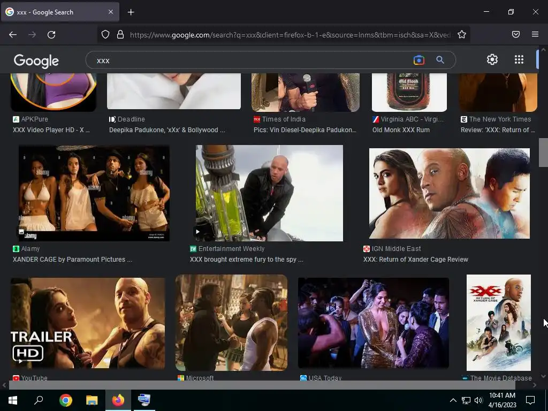Screen dimensions: 548x411
Task: Open the Windows Start menu
Action: (x=13, y=400)
